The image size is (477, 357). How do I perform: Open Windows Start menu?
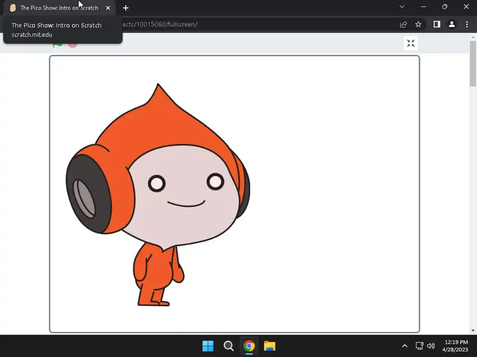208,346
